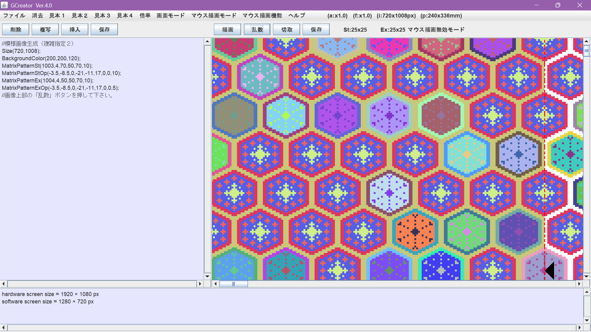Click the image panel scroll down arrow
Image resolution: width=591 pixels, height=332 pixels.
pos(586,276)
